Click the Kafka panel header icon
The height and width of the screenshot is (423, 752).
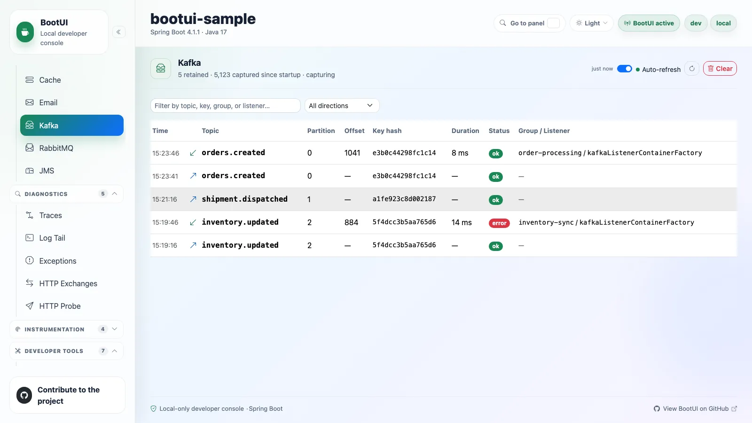coord(161,69)
